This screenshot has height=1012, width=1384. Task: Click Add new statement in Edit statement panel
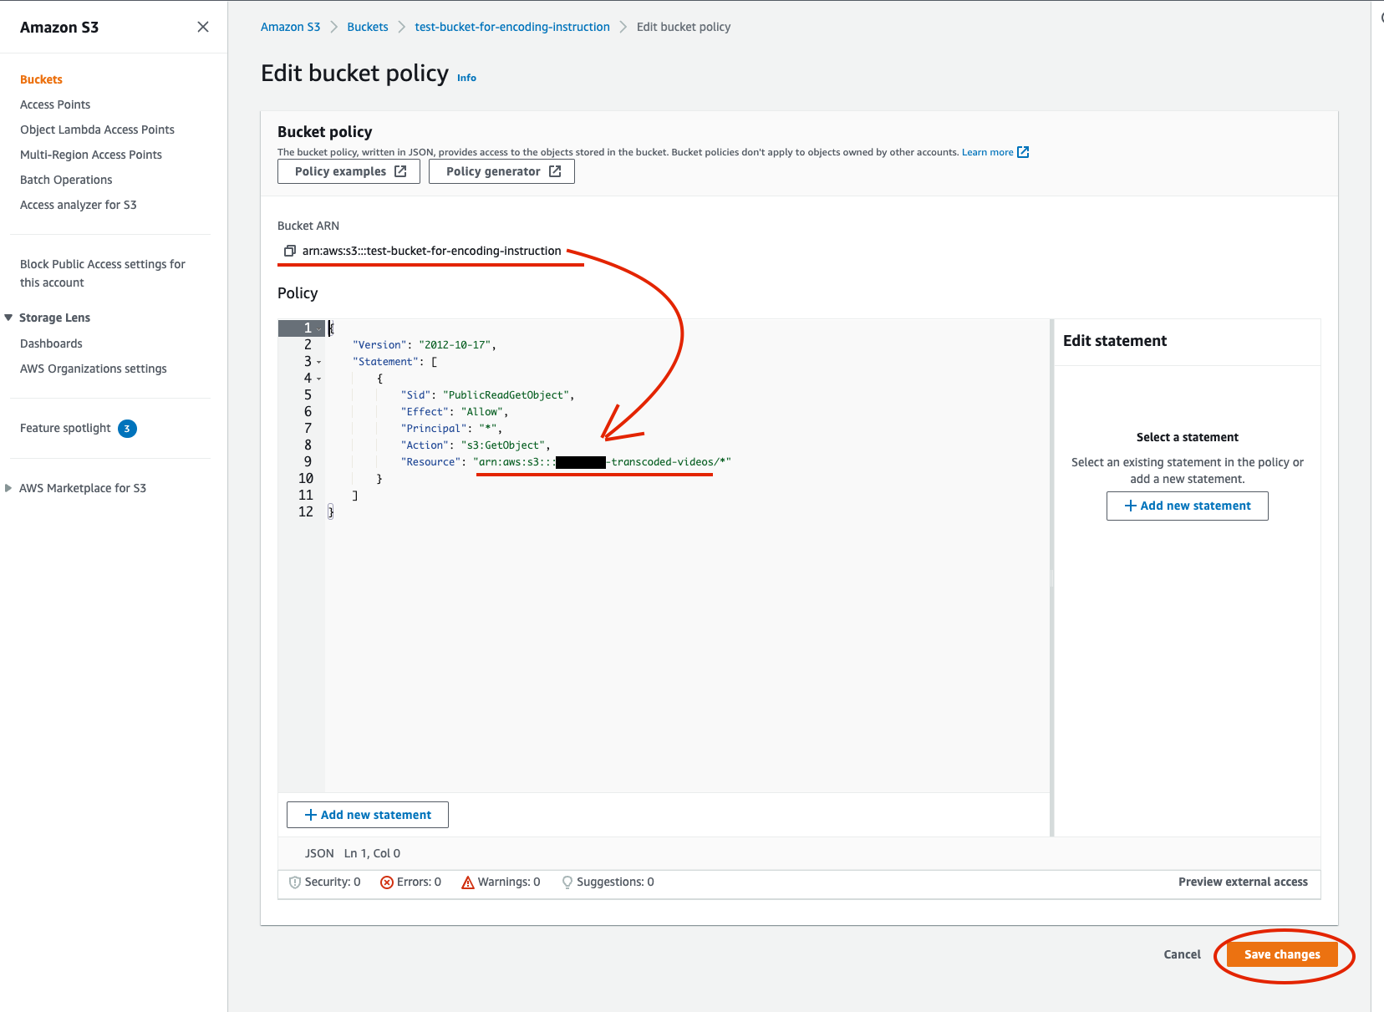pos(1187,506)
